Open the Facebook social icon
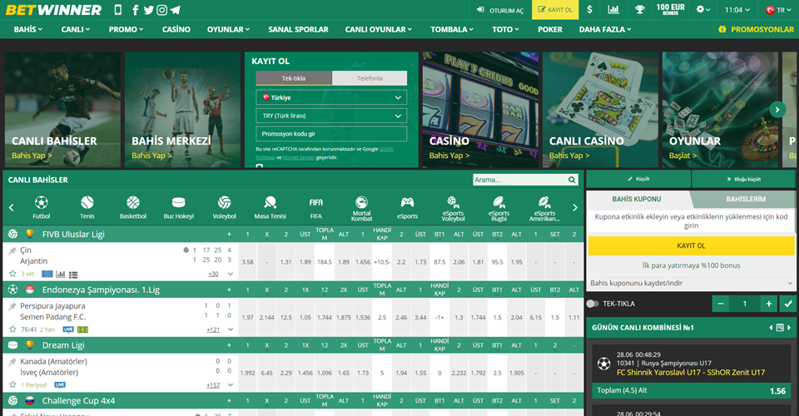Image resolution: width=799 pixels, height=416 pixels. click(135, 10)
